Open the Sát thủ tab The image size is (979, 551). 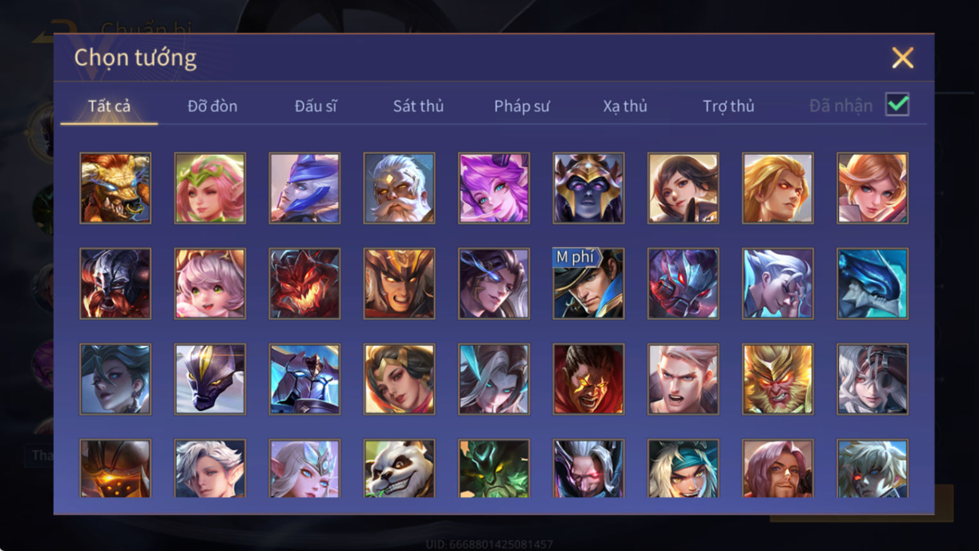click(418, 106)
